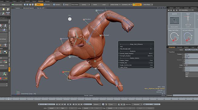Screen dimensions: 198x110
Task: Open the ACS vertical tab on left panel
Action: 9,69
